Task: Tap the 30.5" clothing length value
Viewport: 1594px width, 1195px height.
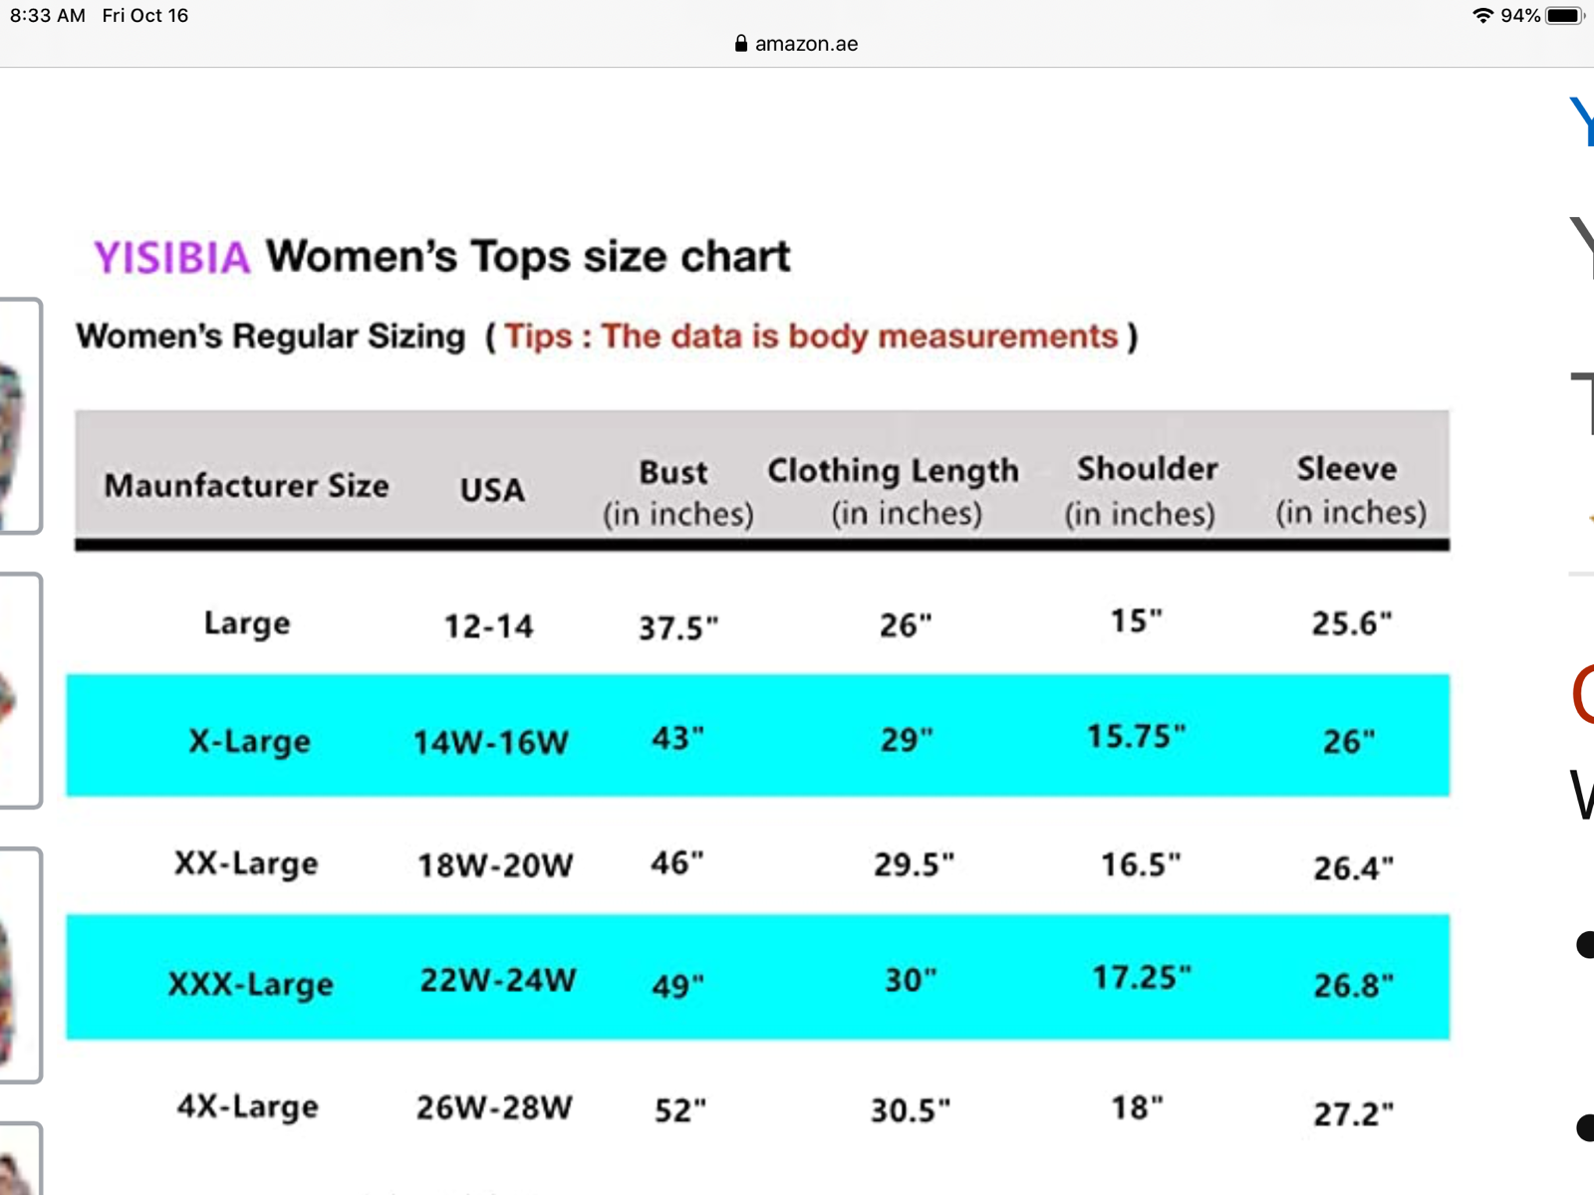Action: pyautogui.click(x=911, y=1110)
